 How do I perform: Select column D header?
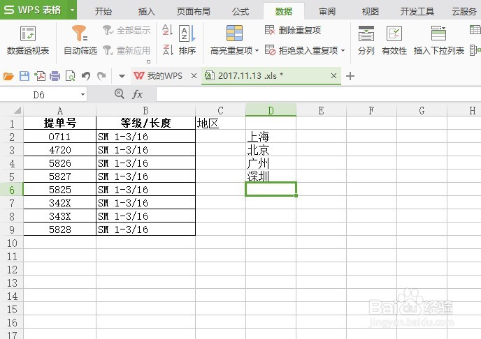coord(271,110)
